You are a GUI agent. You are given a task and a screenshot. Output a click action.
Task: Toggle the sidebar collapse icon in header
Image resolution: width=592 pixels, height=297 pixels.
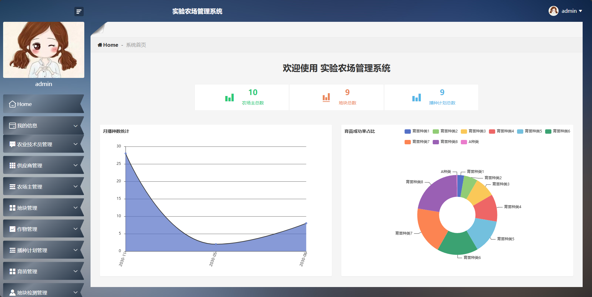[79, 12]
